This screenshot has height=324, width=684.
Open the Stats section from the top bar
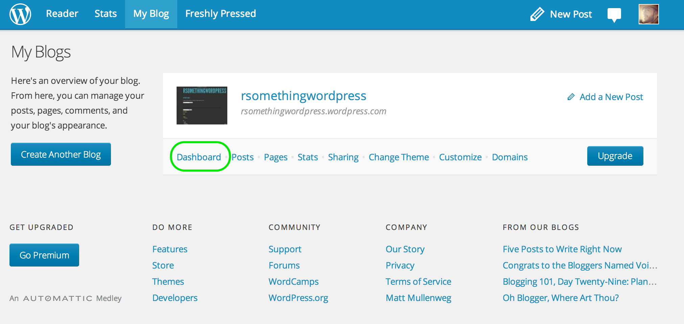pos(105,14)
